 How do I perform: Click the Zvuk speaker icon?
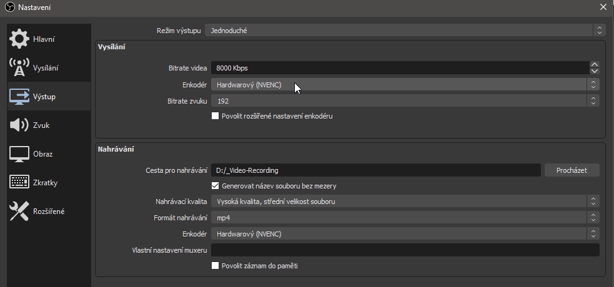click(x=19, y=125)
